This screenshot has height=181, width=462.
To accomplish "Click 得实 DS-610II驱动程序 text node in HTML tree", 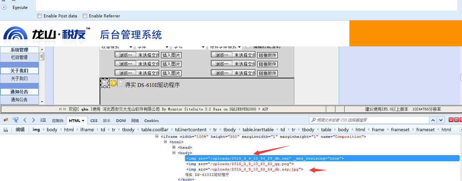I will click(207, 174).
